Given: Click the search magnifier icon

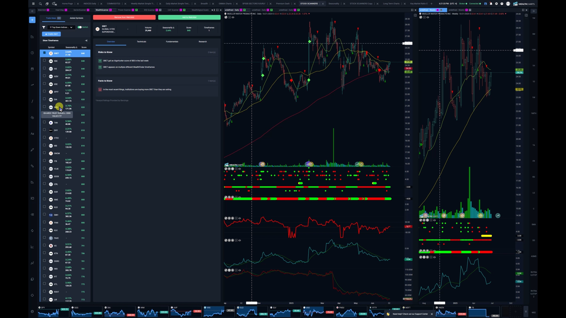Looking at the screenshot, I should click(40, 4).
